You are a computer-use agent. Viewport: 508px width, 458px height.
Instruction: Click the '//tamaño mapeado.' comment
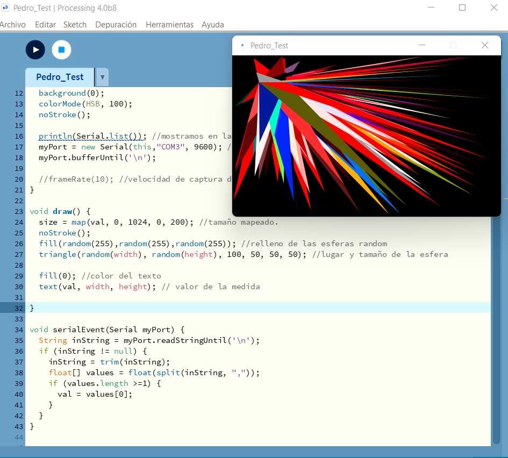coord(239,222)
